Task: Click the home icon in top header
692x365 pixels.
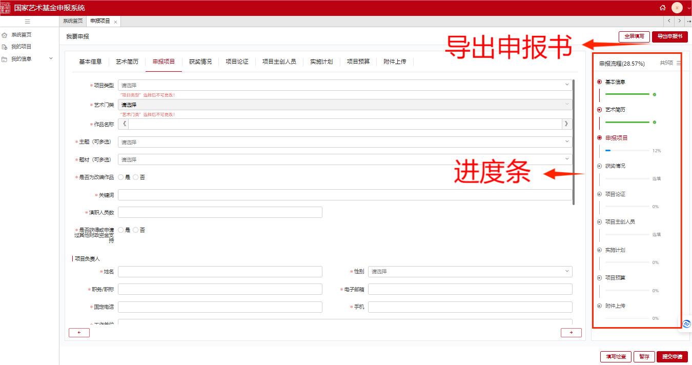Action: pos(663,8)
